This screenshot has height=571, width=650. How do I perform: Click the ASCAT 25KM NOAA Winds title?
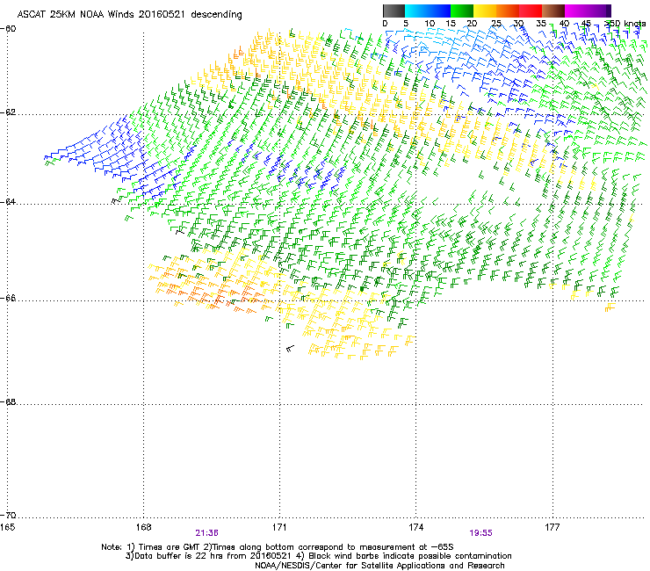tap(130, 14)
